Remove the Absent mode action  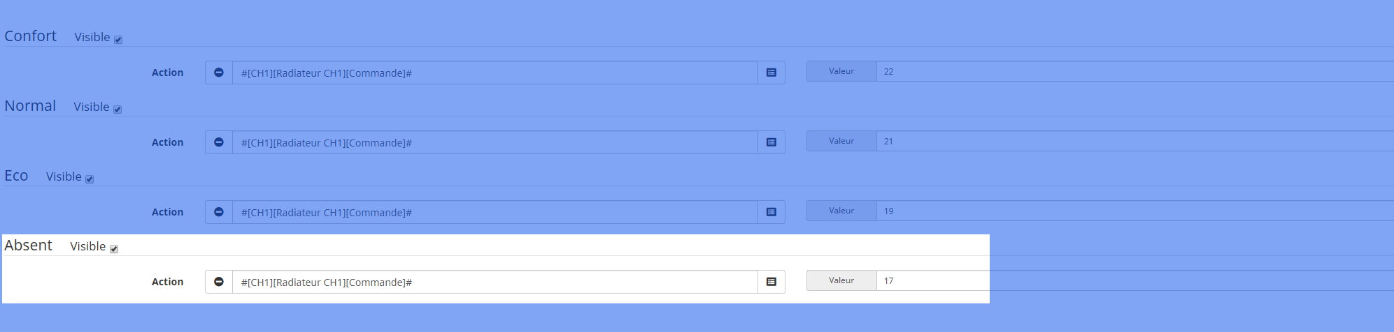tap(219, 282)
